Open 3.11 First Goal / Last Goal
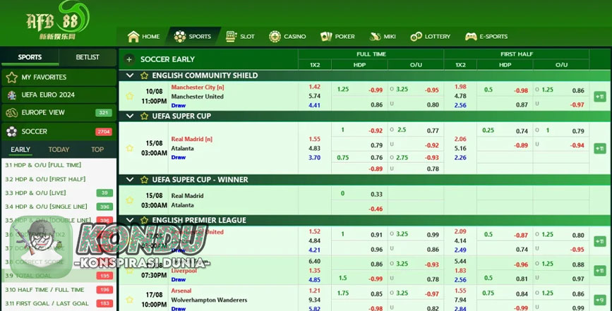Viewport: 612px width, 311px height. coord(59,303)
